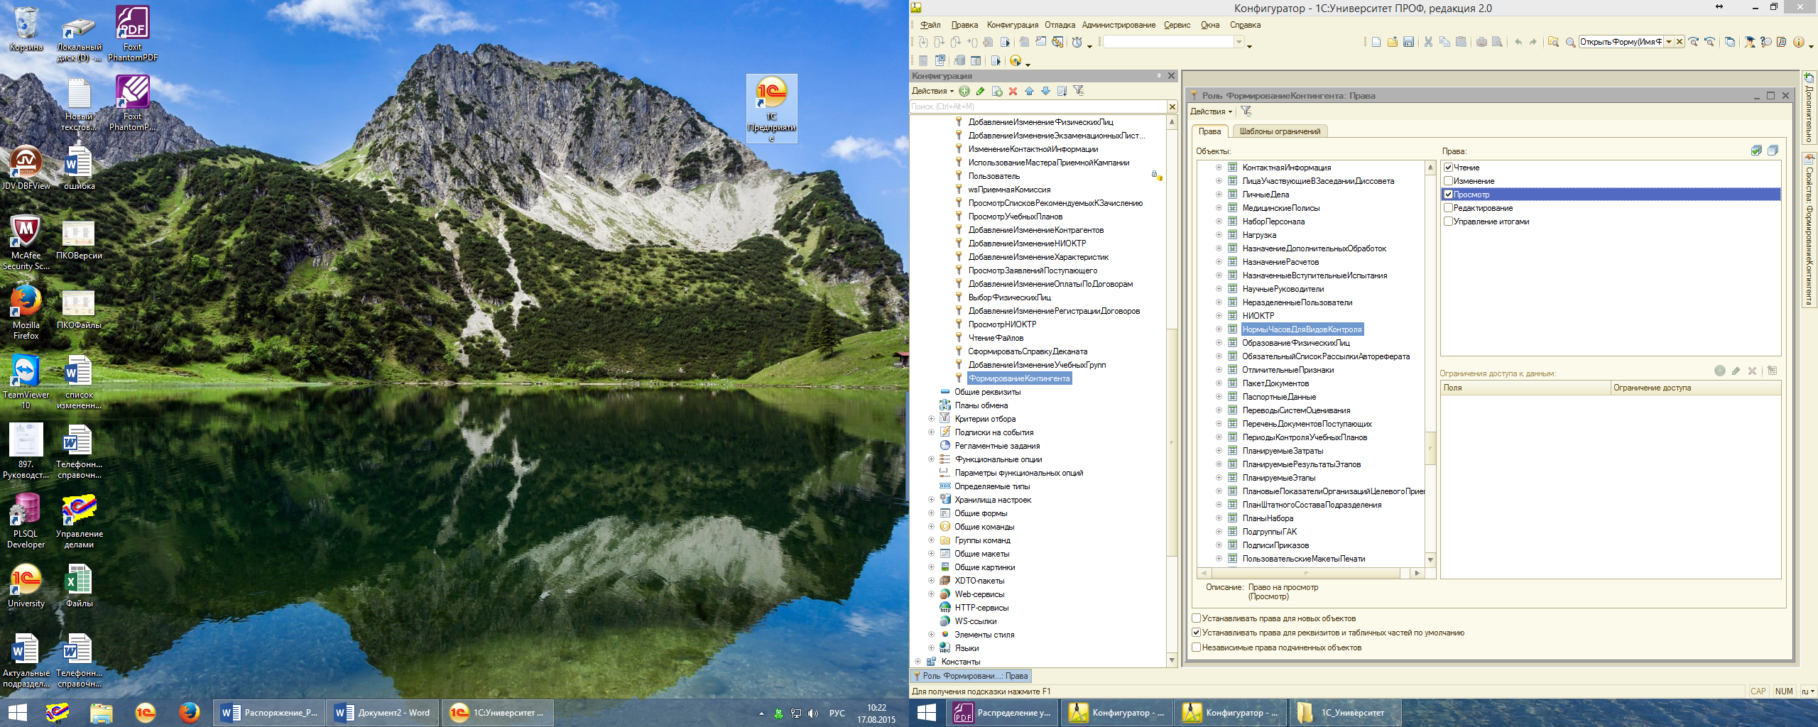
Task: Open Действия menu in role window
Action: point(1211,111)
